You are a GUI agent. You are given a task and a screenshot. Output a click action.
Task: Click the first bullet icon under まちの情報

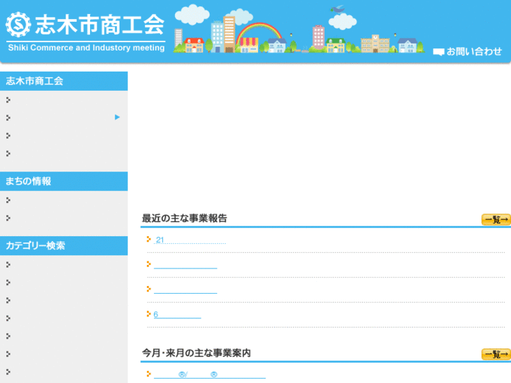[x=8, y=200]
